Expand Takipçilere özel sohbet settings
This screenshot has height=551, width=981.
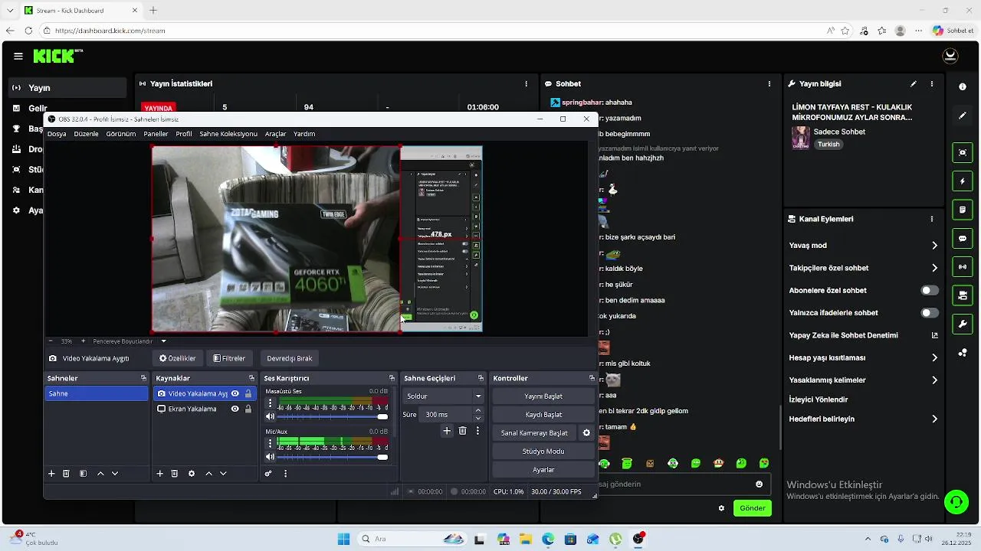point(934,268)
